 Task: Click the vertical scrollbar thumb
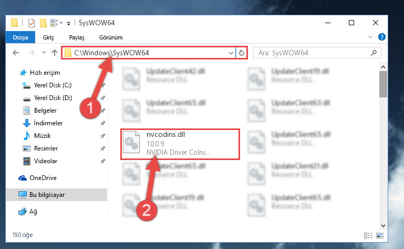point(383,84)
